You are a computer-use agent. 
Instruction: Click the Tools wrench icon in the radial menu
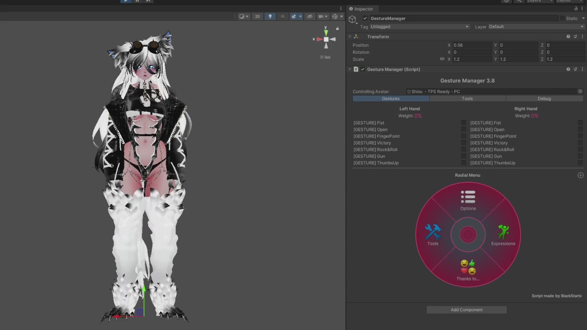tap(433, 232)
